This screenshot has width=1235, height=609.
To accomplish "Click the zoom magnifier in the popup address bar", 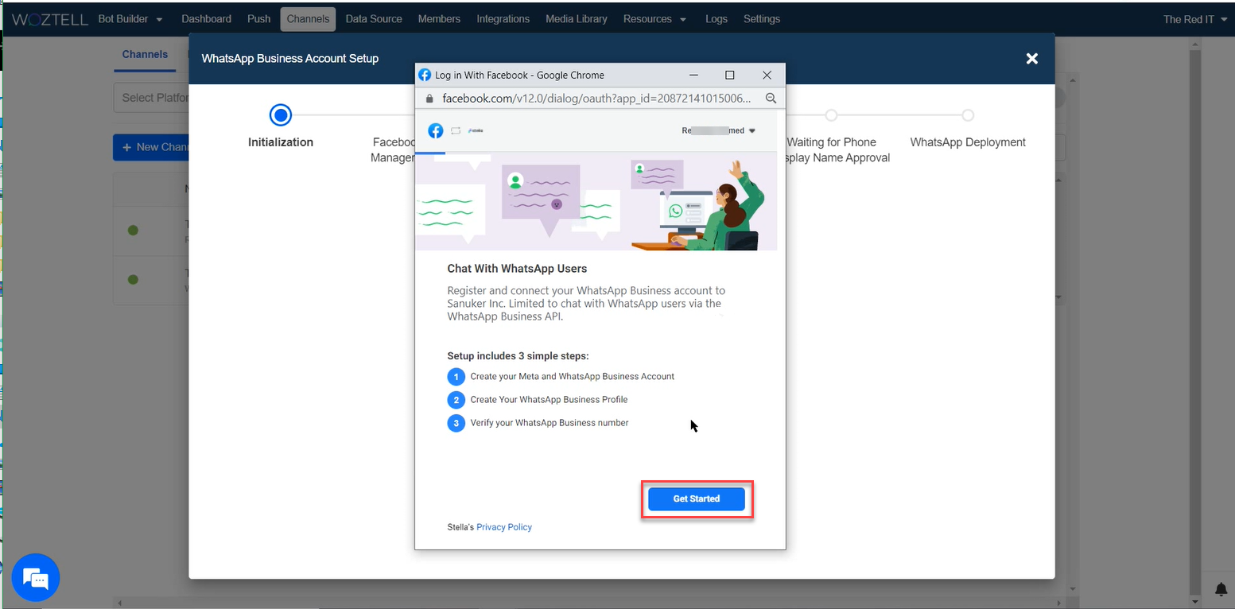I will (771, 99).
